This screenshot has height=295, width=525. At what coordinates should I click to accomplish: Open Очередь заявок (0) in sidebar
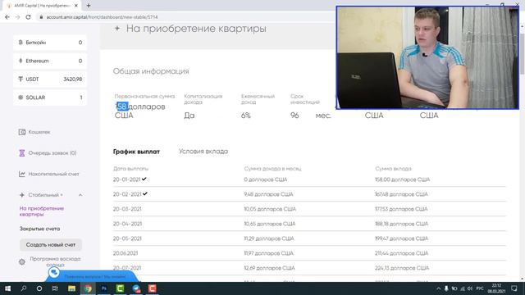[52, 153]
